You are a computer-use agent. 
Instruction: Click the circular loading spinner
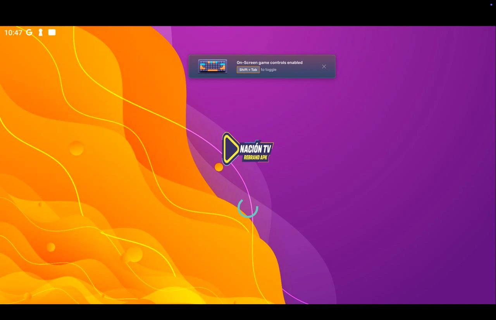click(x=248, y=208)
